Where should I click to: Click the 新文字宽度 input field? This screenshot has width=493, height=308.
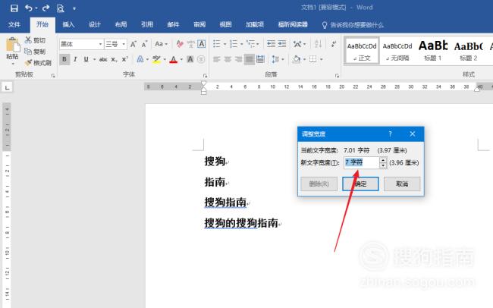(361, 162)
